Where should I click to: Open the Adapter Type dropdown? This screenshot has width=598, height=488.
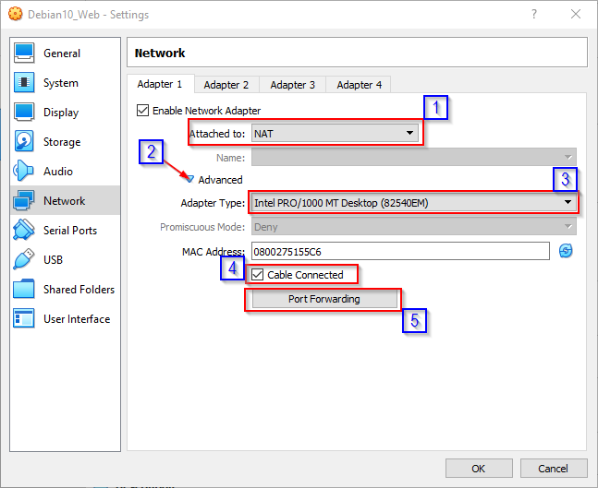pyautogui.click(x=412, y=203)
